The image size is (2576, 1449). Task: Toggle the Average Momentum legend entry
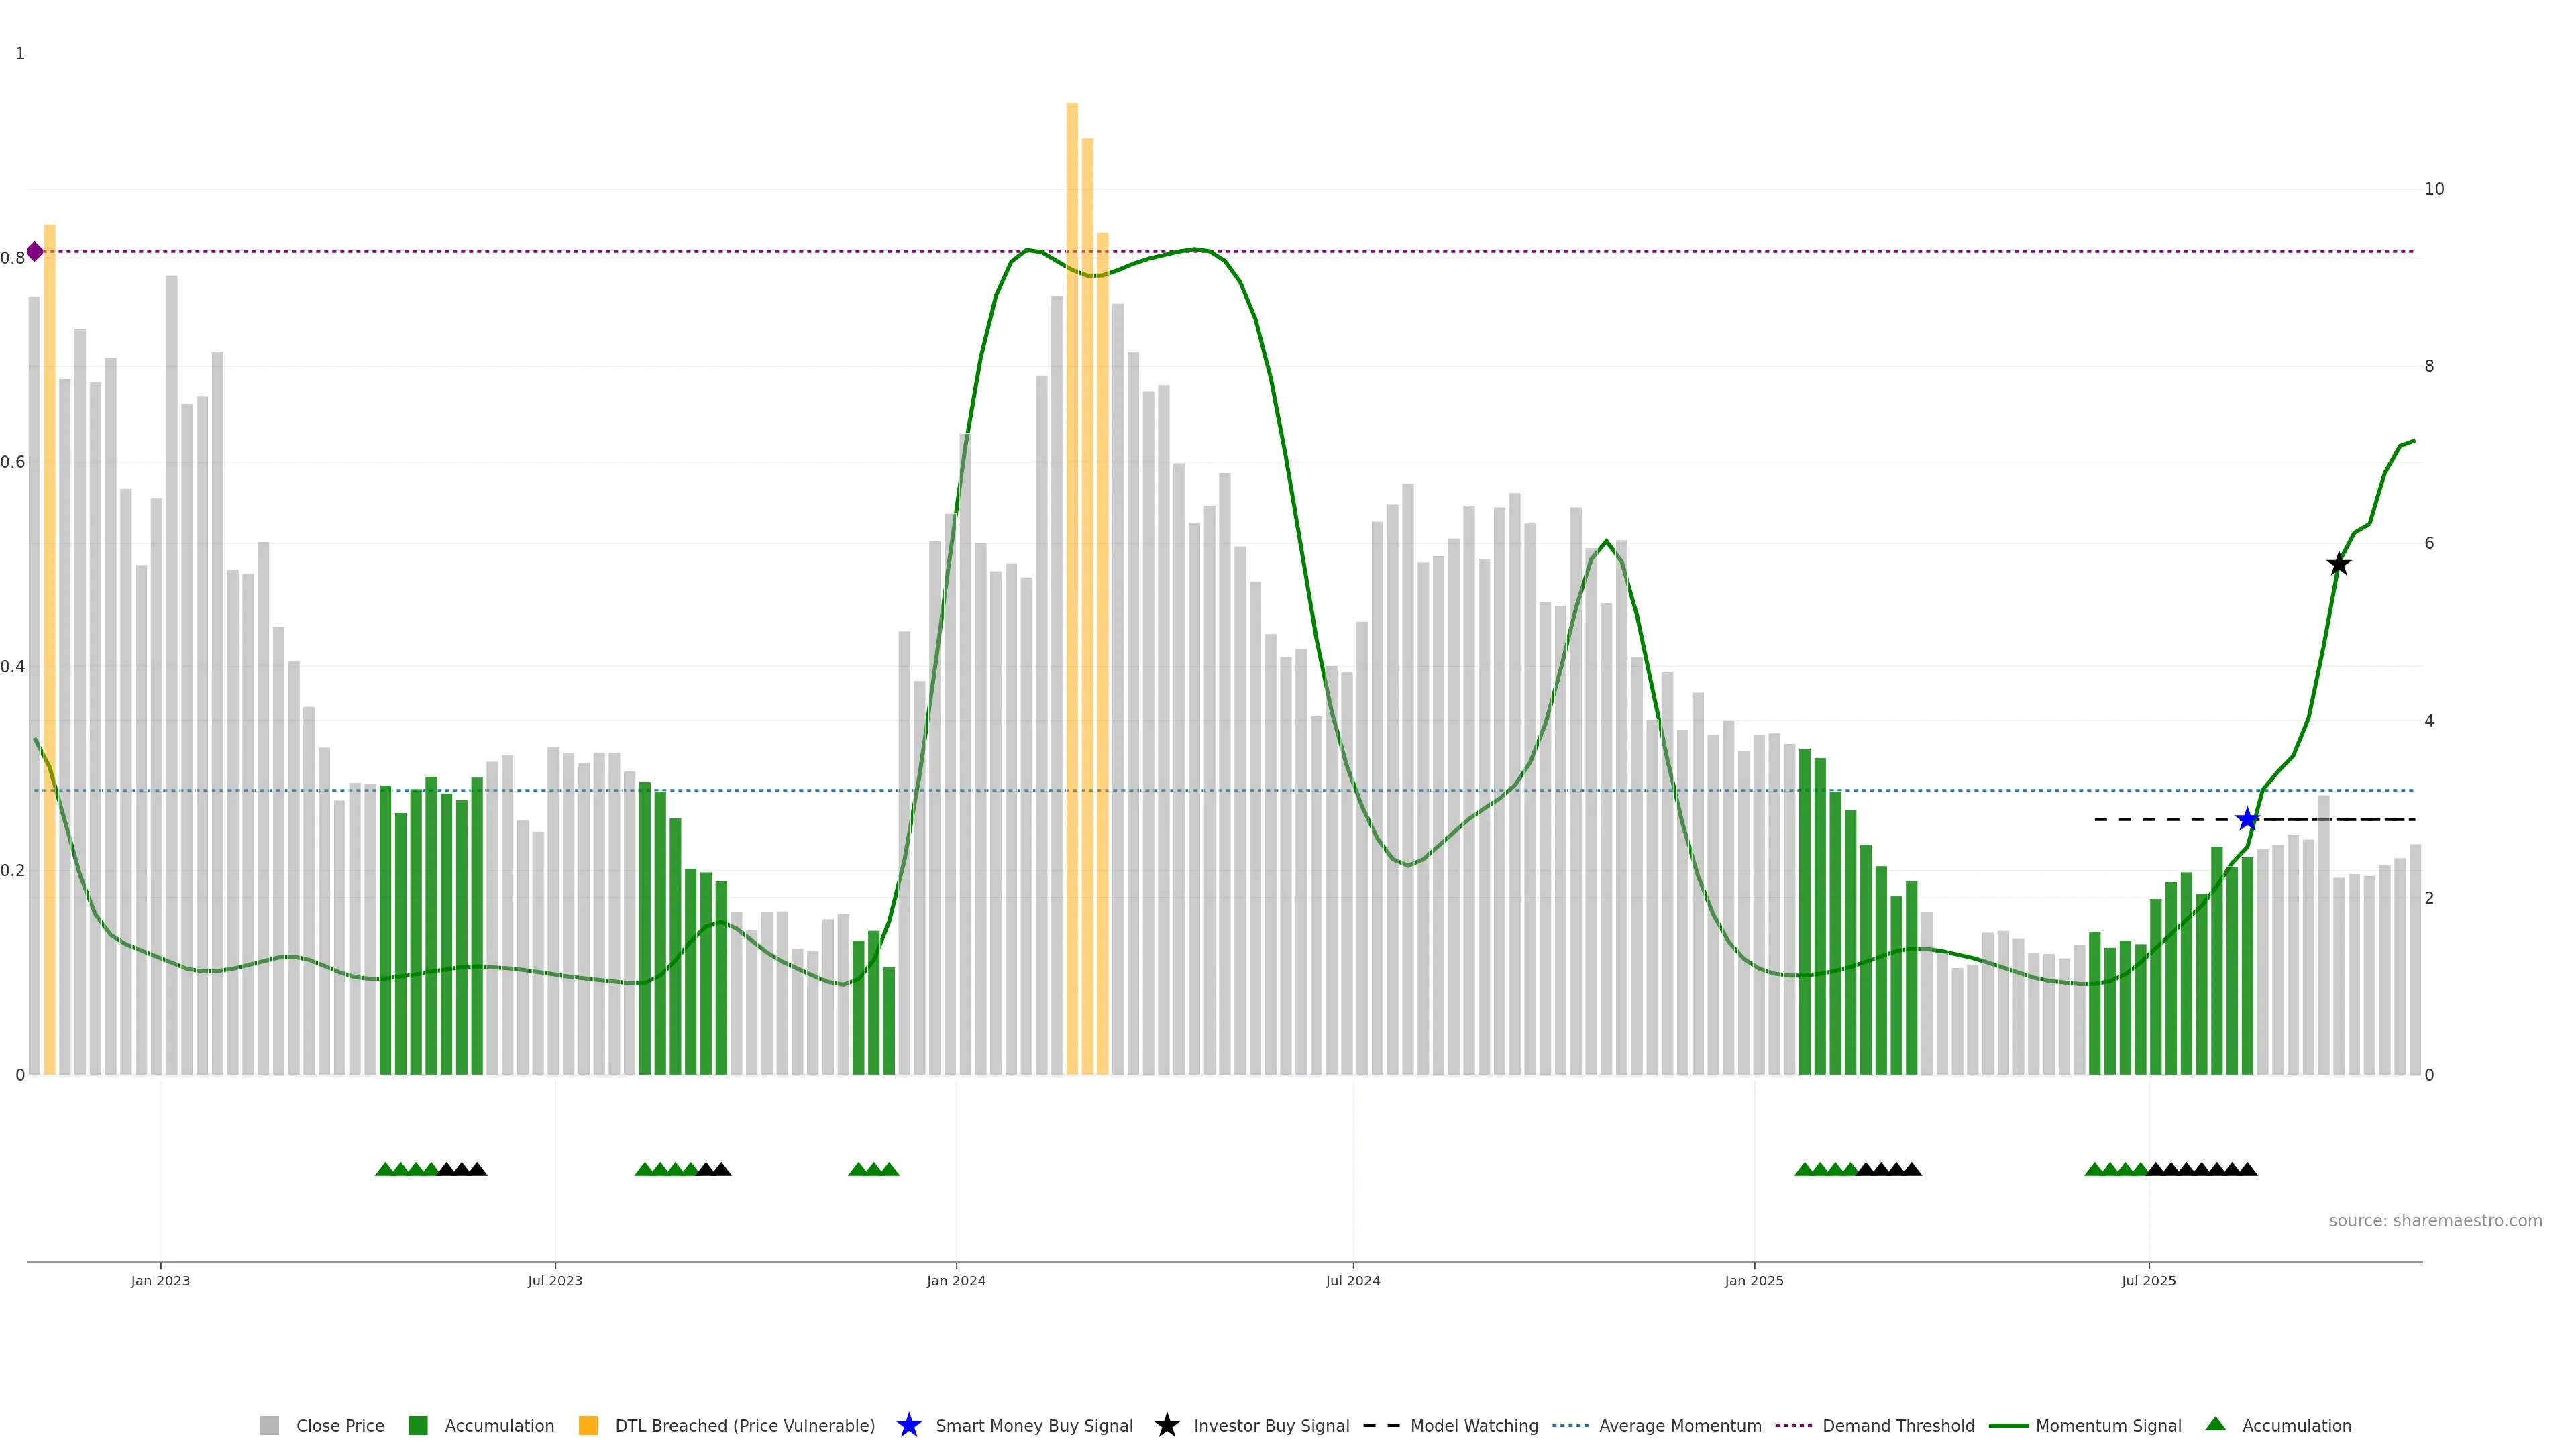[1680, 1425]
